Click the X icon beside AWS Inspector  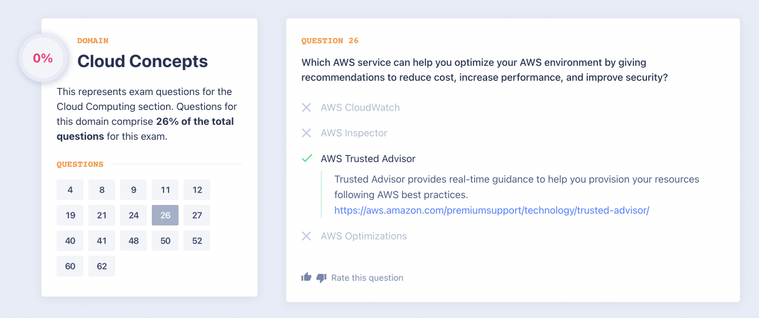(x=306, y=133)
